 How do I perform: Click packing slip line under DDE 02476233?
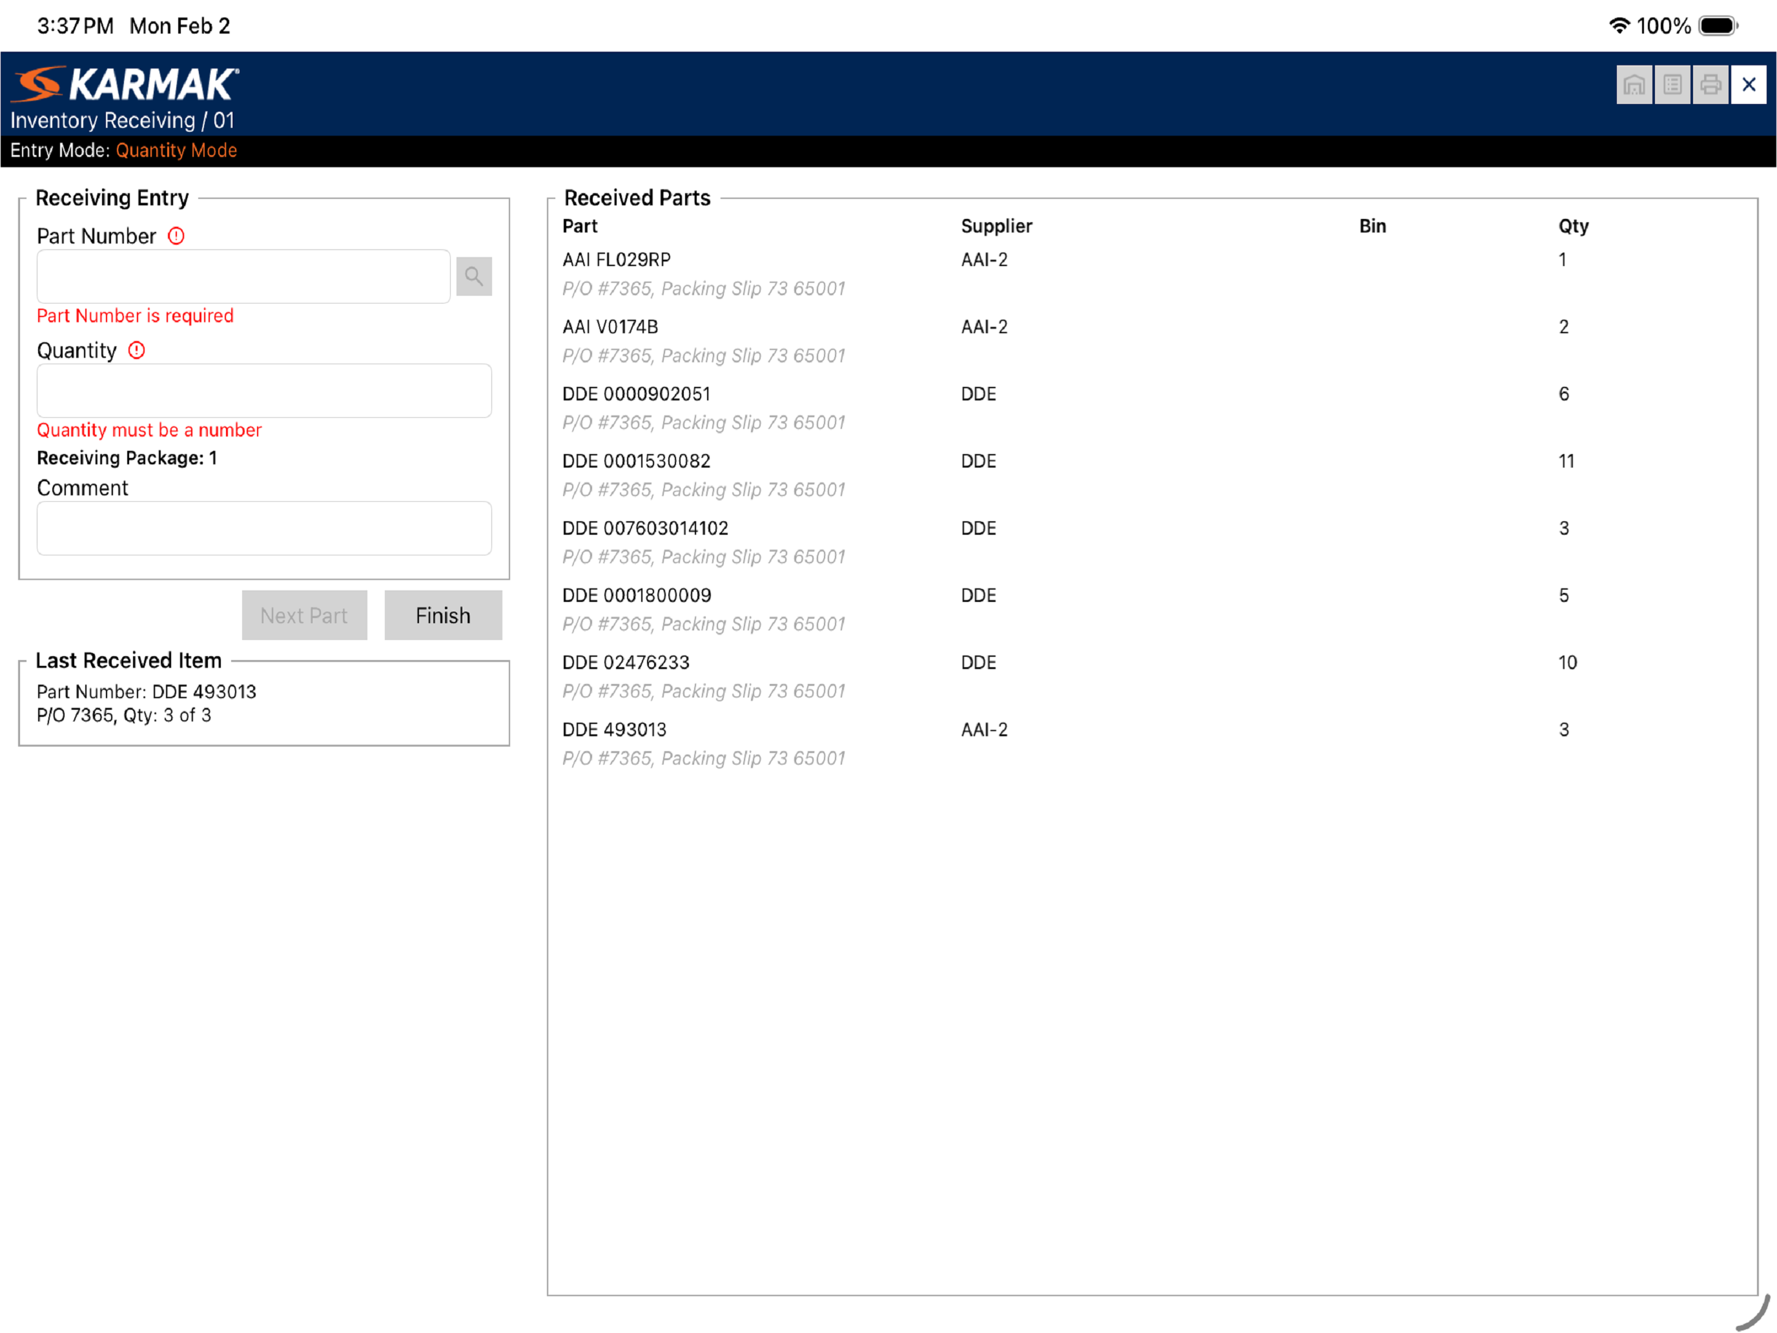point(704,691)
